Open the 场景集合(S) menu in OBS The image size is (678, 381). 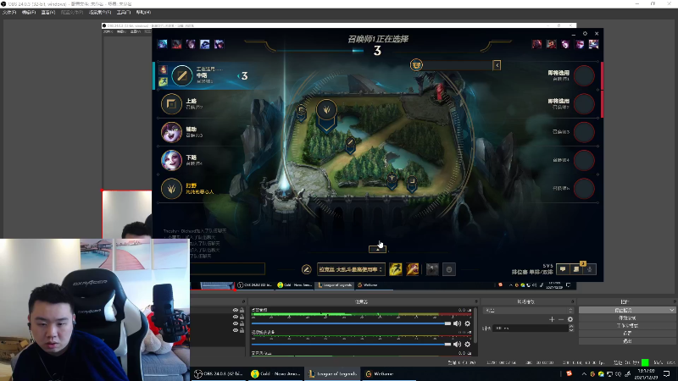pos(100,12)
